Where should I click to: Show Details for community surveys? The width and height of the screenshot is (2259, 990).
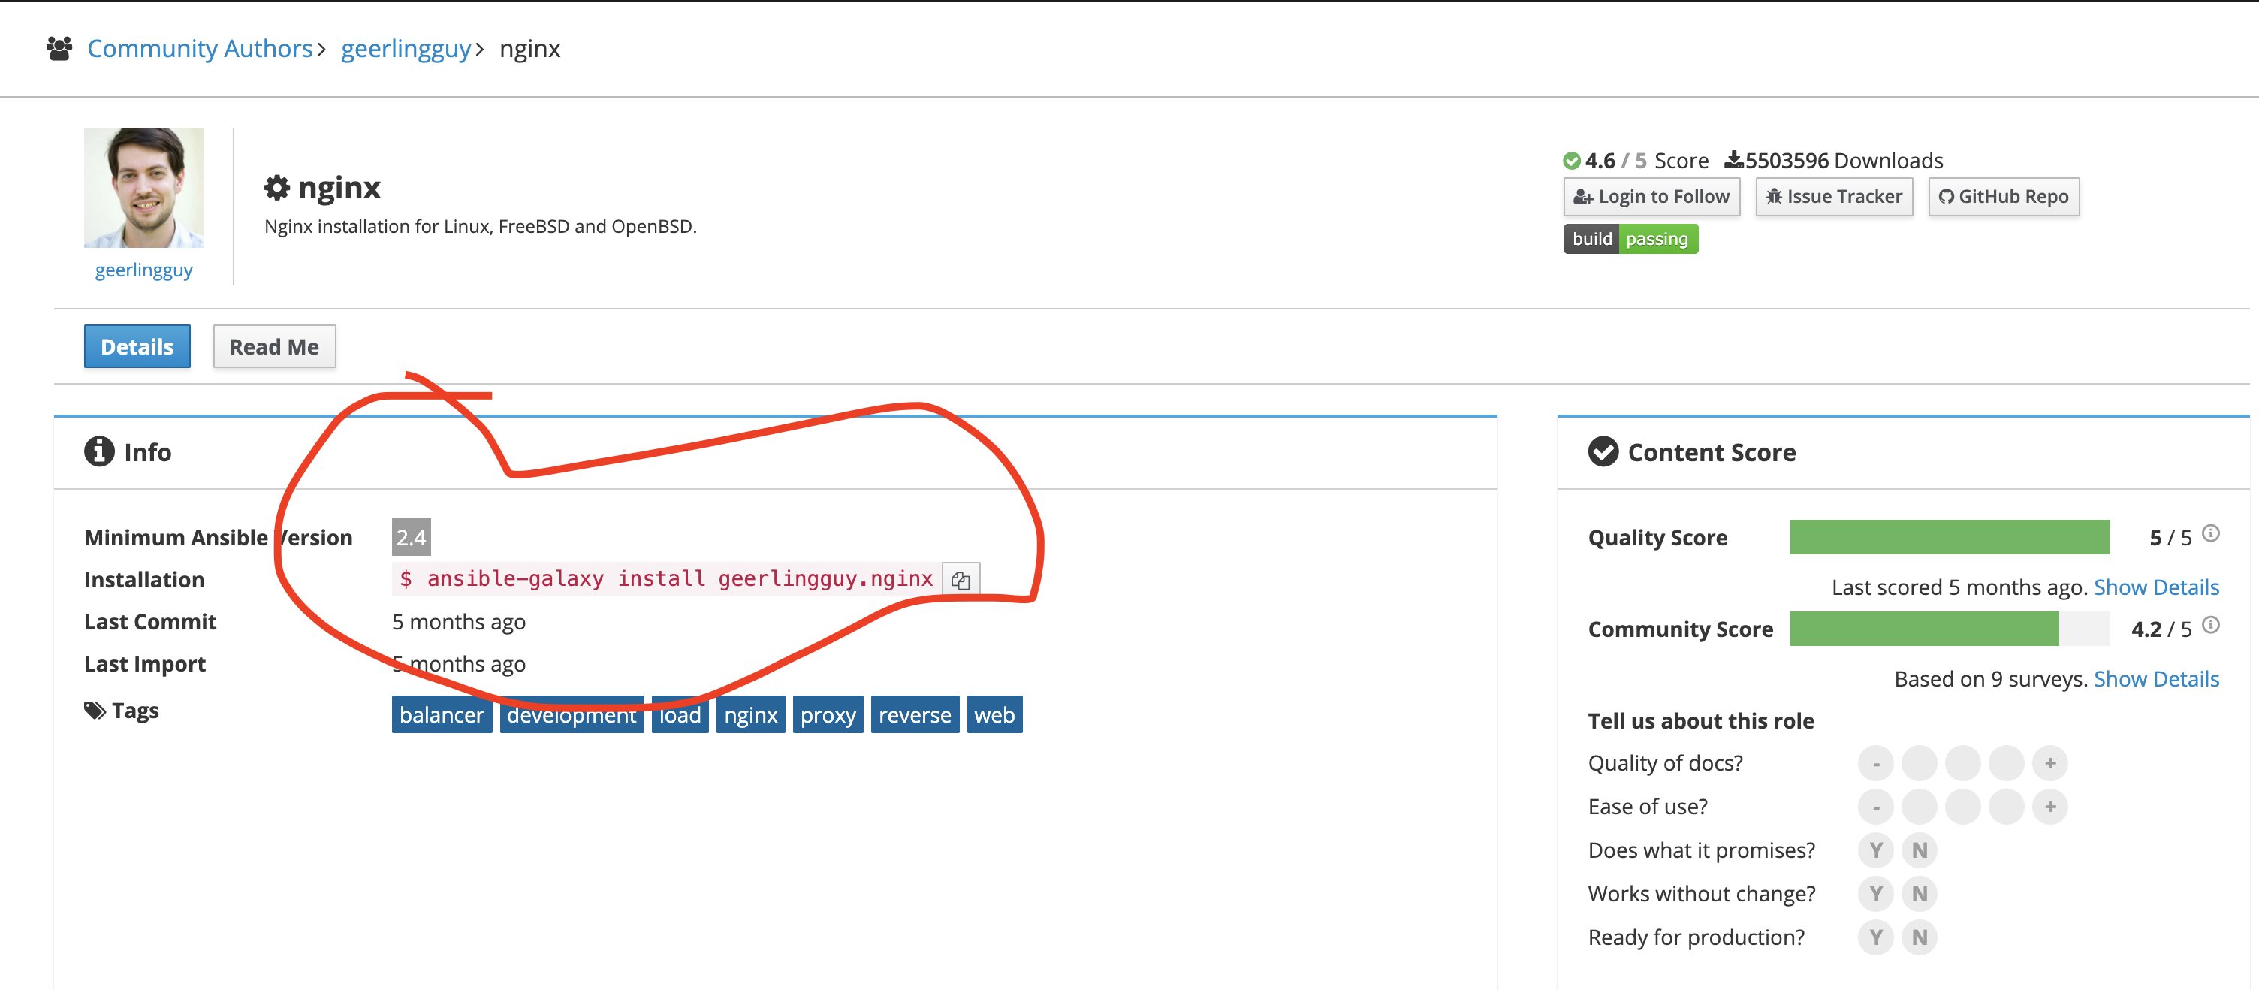(x=2156, y=679)
